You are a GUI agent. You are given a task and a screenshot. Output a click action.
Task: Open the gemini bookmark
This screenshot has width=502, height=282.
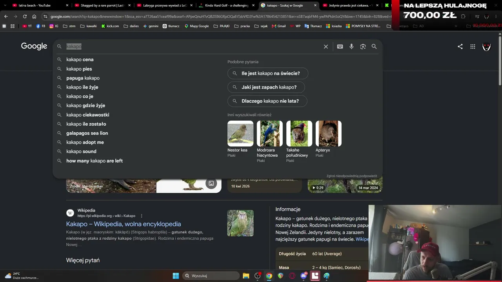click(x=151, y=26)
